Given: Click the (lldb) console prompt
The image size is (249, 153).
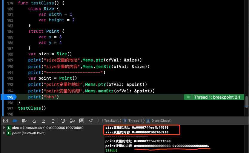Looking at the screenshot, I should pos(111,150).
